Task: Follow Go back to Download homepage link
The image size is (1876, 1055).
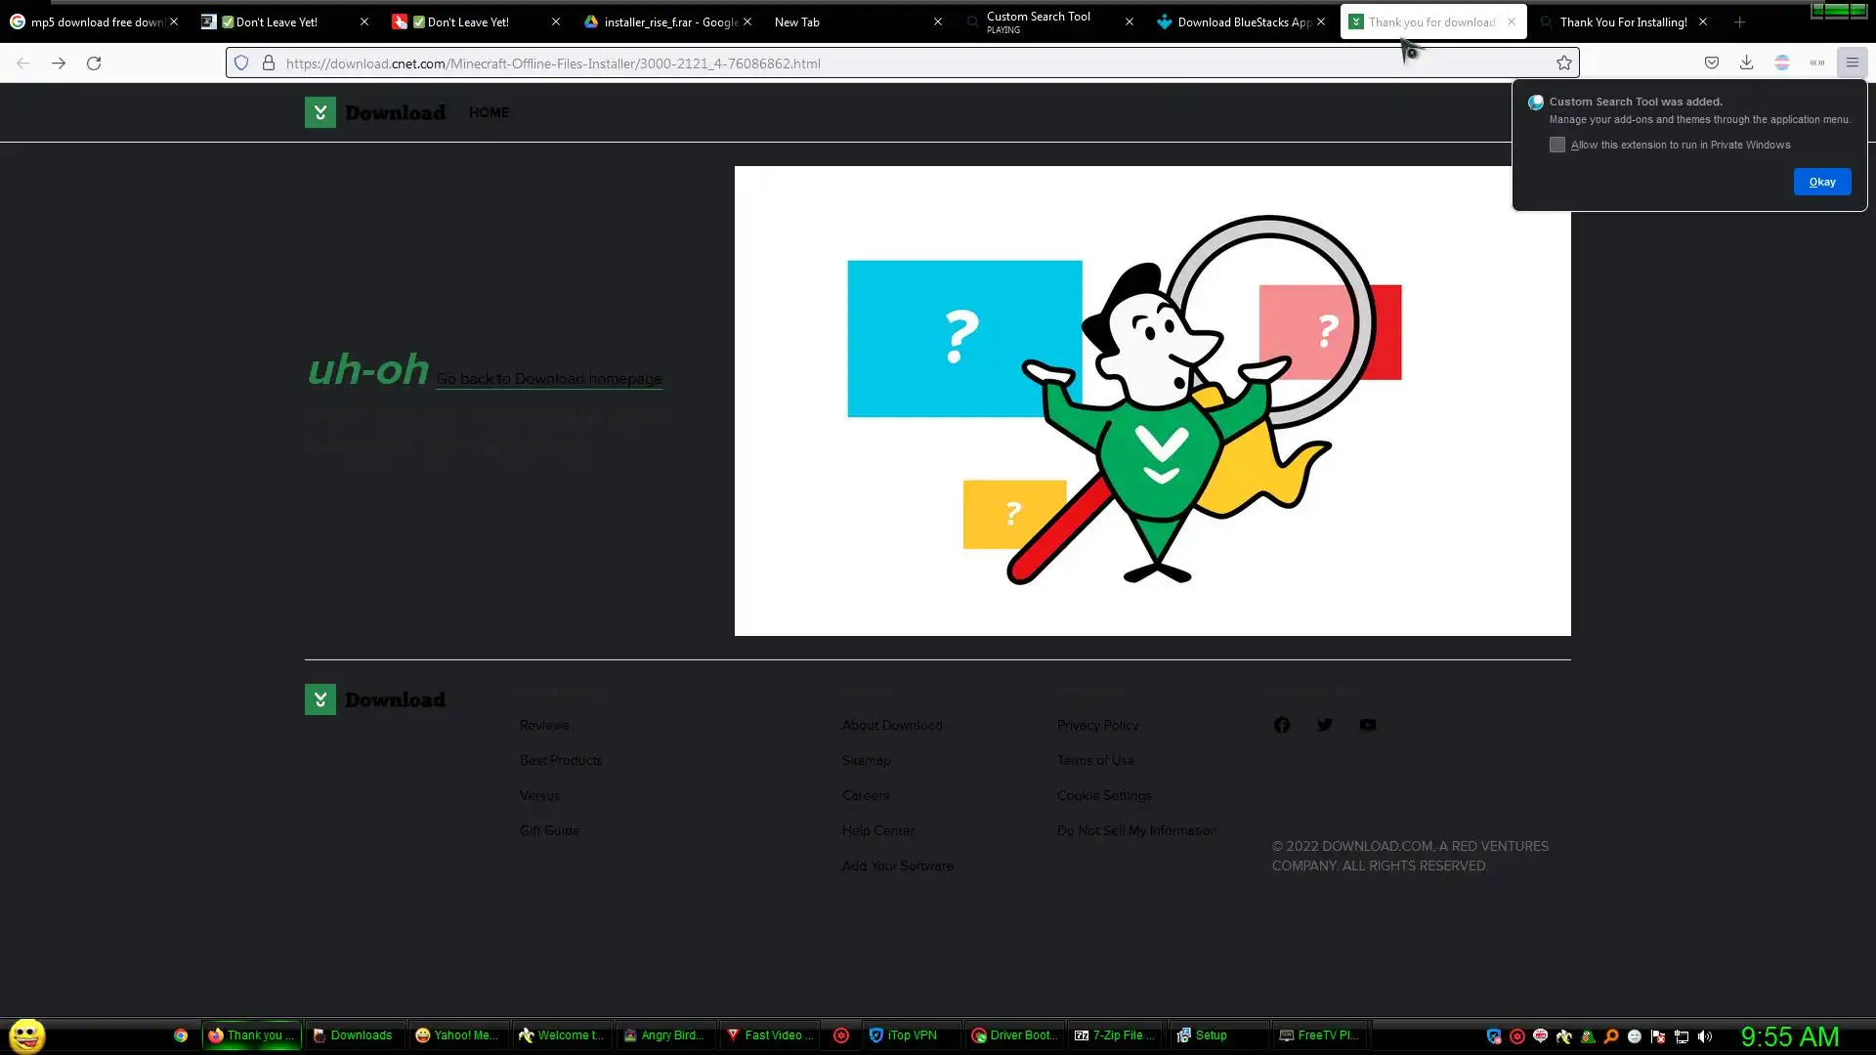Action: click(548, 379)
